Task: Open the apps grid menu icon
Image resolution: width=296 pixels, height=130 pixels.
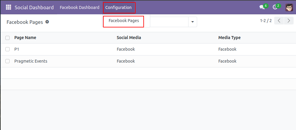Action: tap(8, 7)
